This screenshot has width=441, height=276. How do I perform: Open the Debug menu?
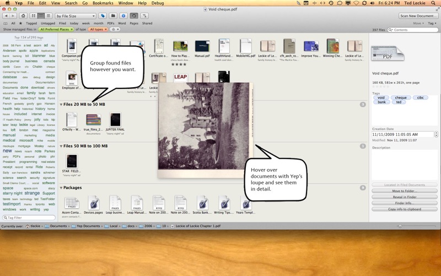pyautogui.click(x=158, y=3)
